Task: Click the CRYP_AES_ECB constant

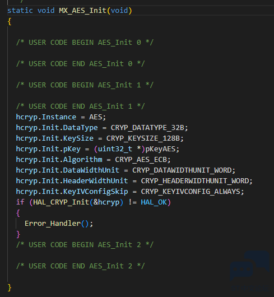Action: [142, 160]
